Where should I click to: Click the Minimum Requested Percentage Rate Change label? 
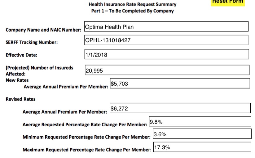(x=86, y=137)
